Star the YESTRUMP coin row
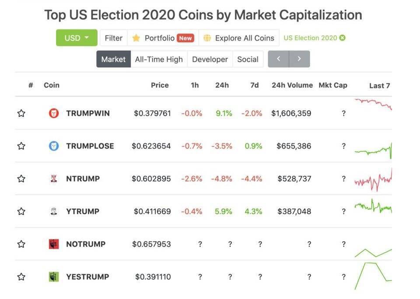Screen dimensions: 420x299 21,277
